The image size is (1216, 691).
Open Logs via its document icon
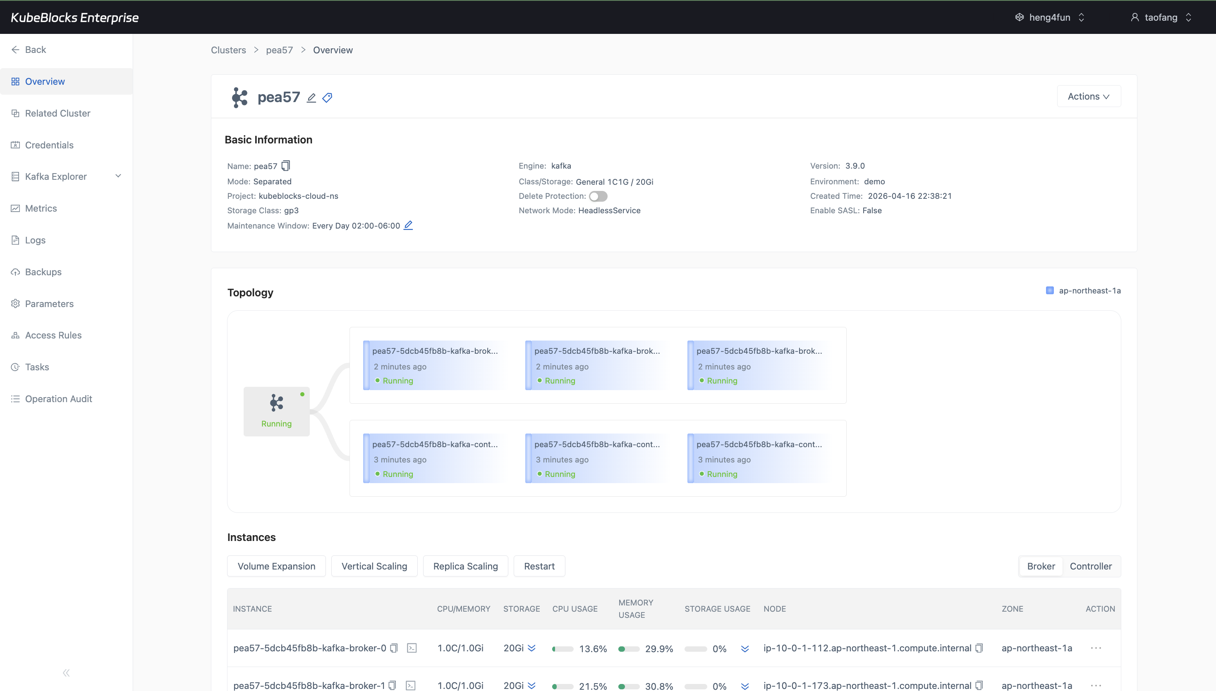15,240
